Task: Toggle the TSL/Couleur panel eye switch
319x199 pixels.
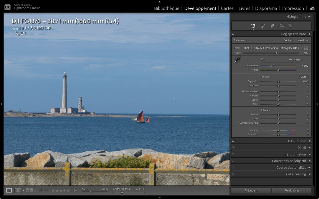Action: pyautogui.click(x=233, y=141)
